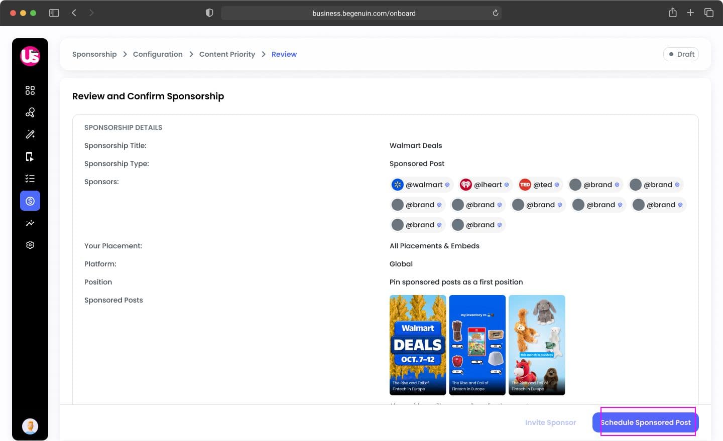Click the Sponsored Post type value
Screen dimensions: 723x441
pos(417,164)
